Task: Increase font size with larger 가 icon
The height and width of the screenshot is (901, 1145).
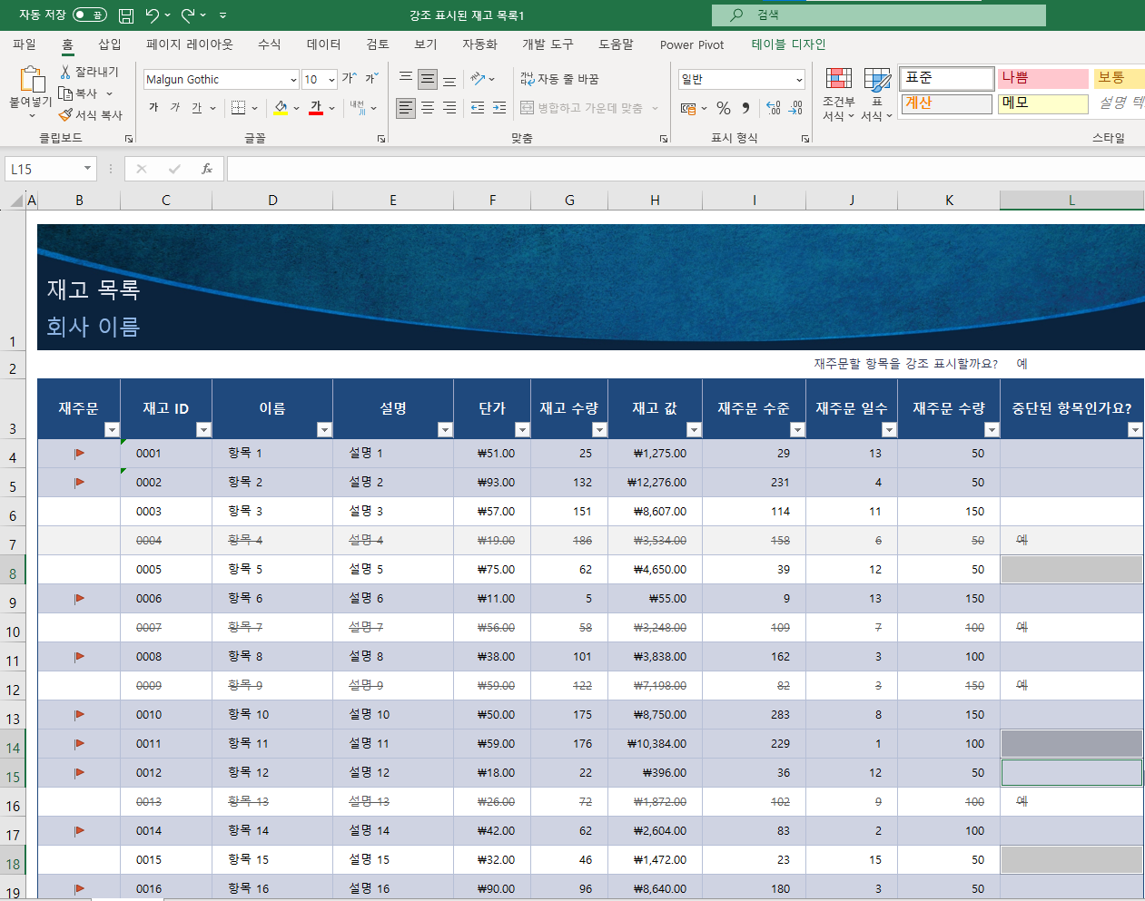Action: tap(349, 79)
